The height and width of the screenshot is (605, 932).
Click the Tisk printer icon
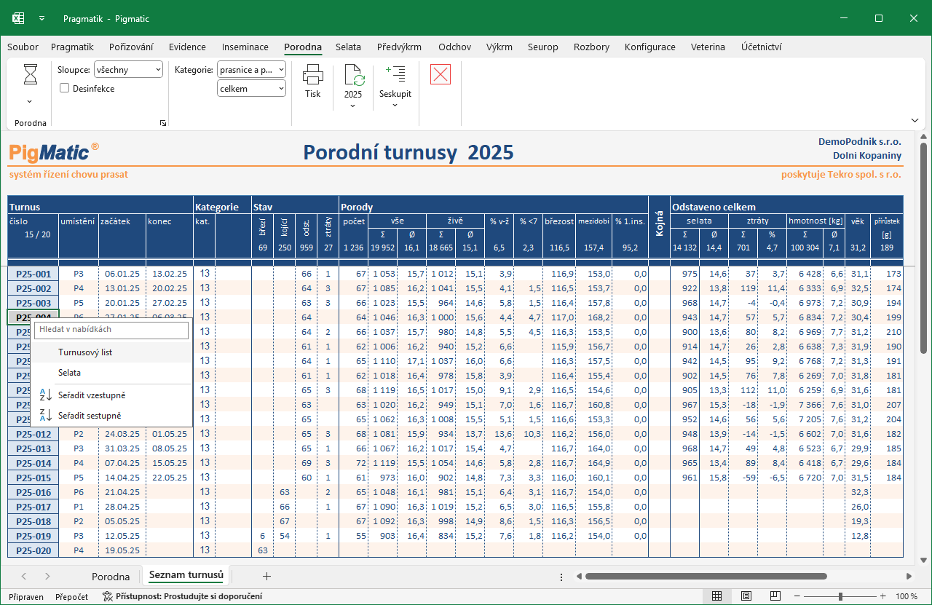(x=313, y=76)
